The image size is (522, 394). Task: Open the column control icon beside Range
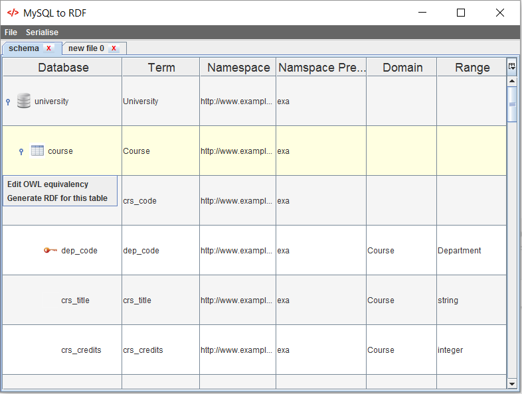coord(511,66)
